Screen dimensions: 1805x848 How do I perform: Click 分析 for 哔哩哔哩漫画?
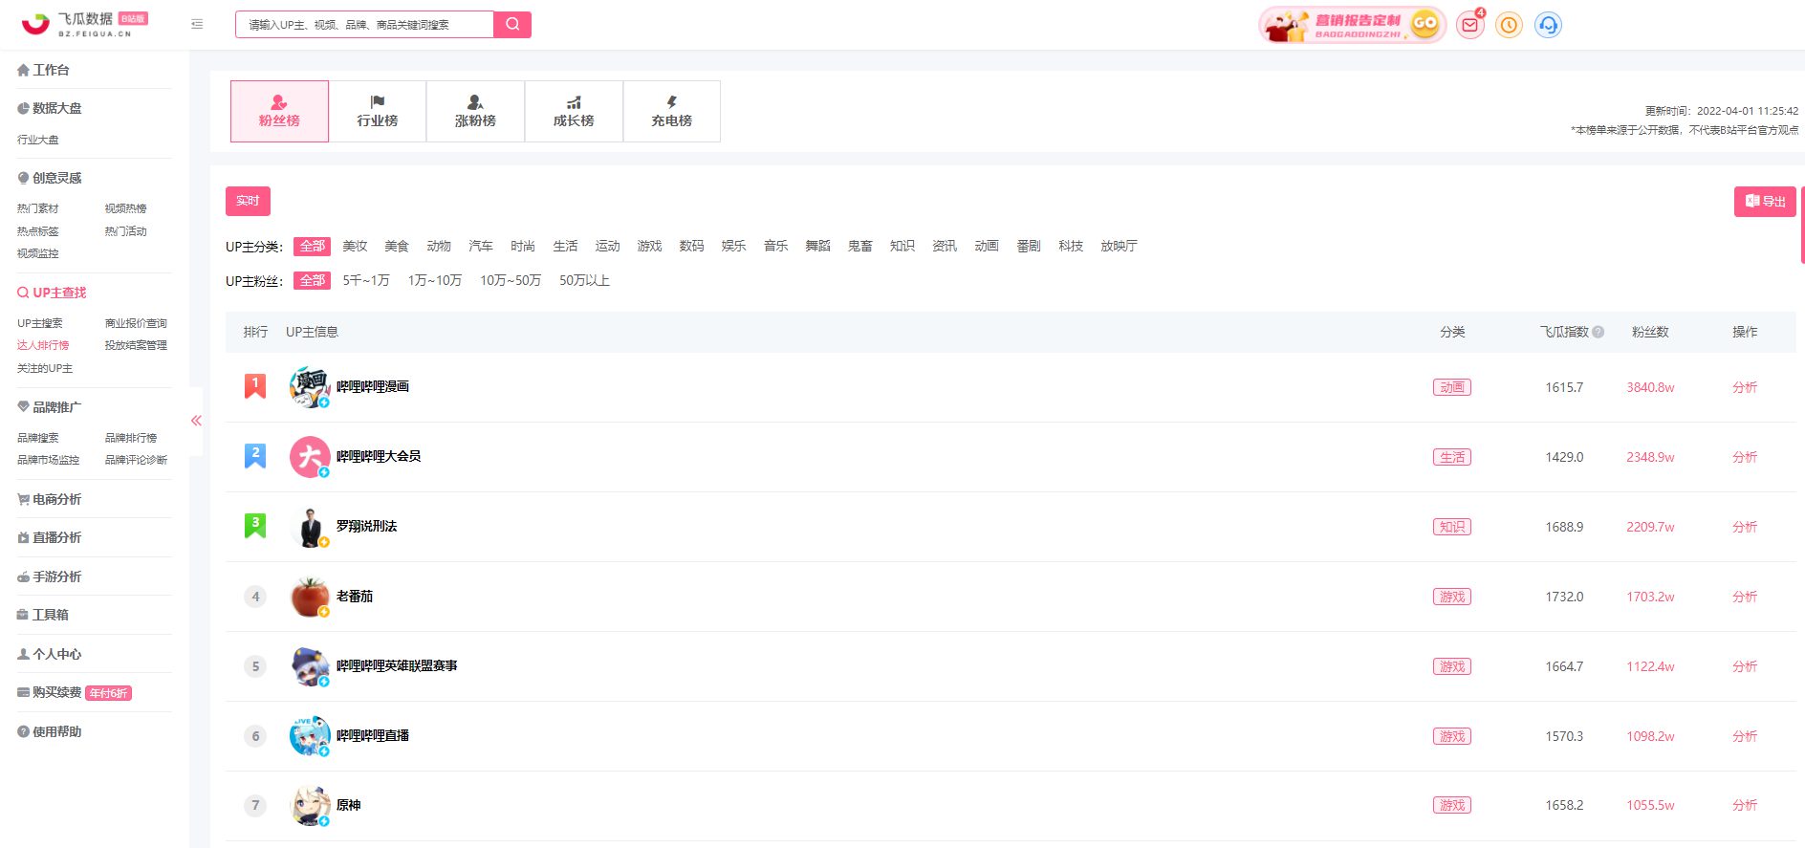click(x=1745, y=387)
